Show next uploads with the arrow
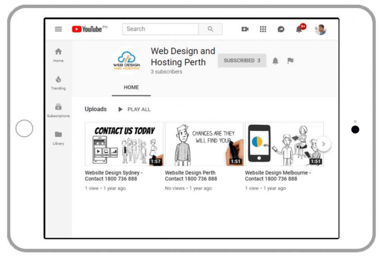Viewport: 382px width, 257px height. [x=323, y=144]
